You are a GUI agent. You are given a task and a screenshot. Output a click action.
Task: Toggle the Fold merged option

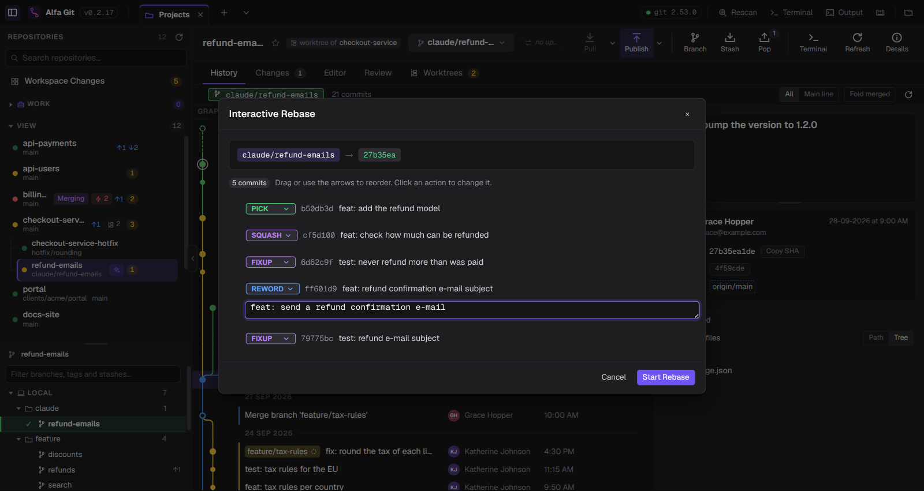coord(870,95)
